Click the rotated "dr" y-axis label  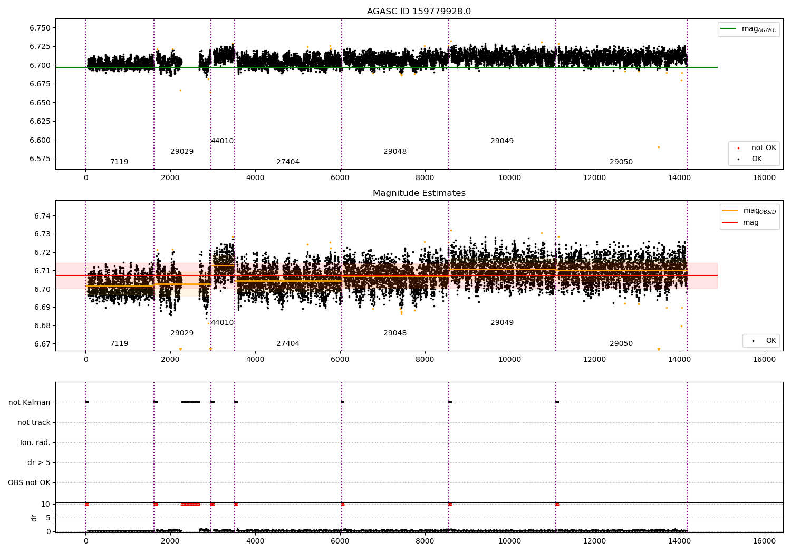(34, 518)
